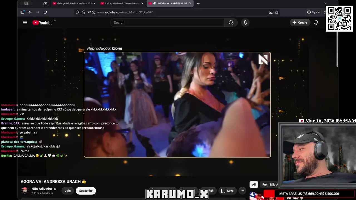Click the address bar URL
This screenshot has width=356, height=200.
click(x=125, y=12)
